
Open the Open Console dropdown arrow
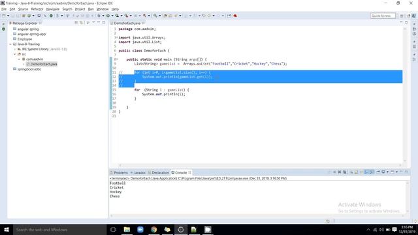396,172
